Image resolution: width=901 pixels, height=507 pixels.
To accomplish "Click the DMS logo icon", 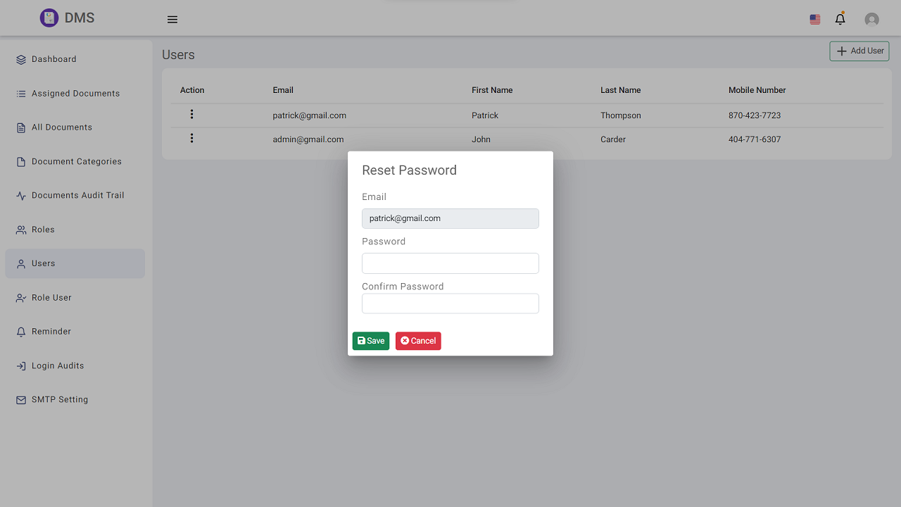I will click(49, 18).
